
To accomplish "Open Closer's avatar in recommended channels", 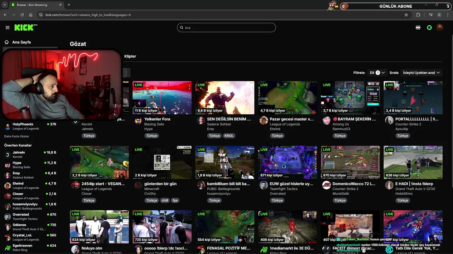I will click(x=7, y=196).
